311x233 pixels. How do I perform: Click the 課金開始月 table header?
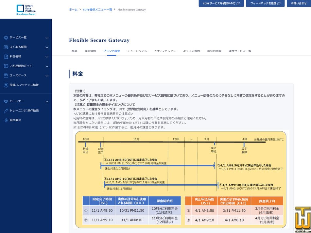pos(164,201)
